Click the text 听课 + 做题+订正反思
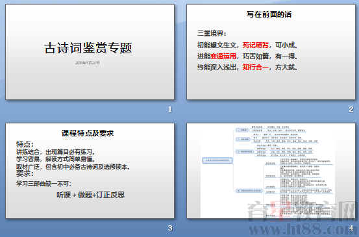Screen dimensions: 359x237 coord(91,195)
